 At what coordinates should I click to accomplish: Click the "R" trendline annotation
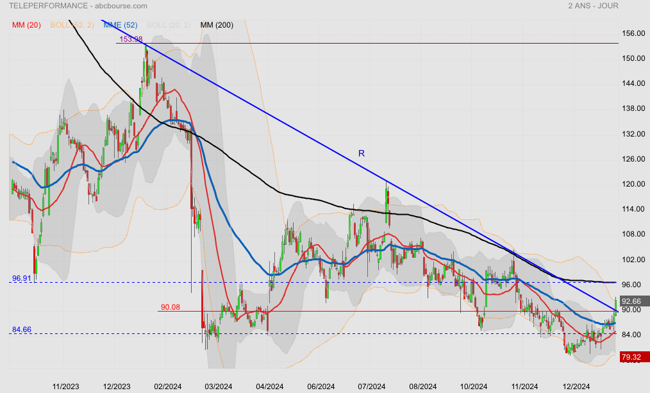362,153
